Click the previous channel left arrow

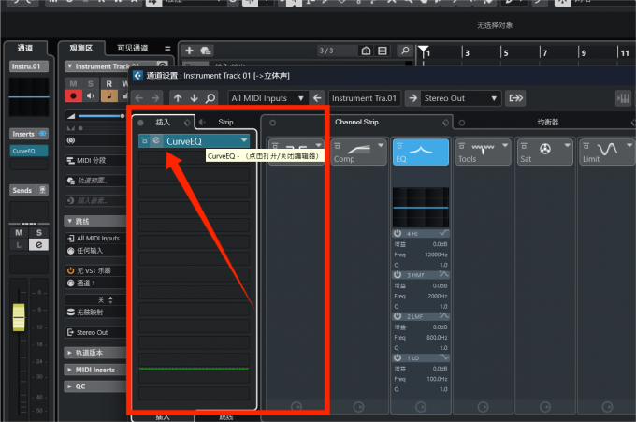(139, 98)
